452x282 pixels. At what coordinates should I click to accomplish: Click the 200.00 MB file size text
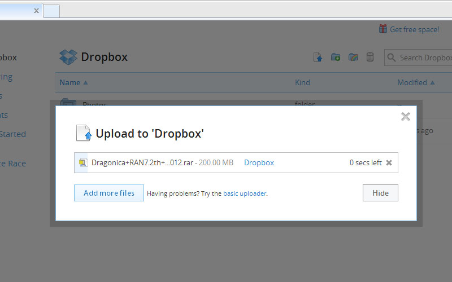point(216,162)
